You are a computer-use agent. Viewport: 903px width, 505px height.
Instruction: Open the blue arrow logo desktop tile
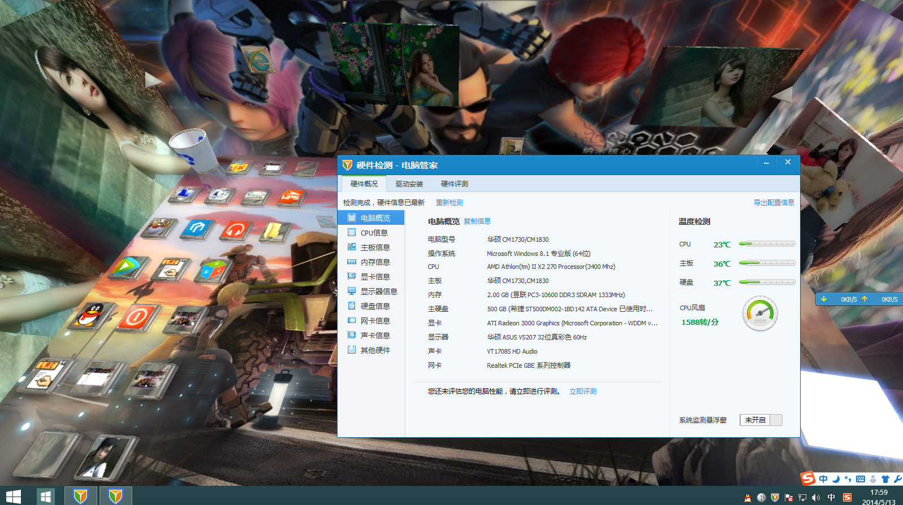point(197,228)
